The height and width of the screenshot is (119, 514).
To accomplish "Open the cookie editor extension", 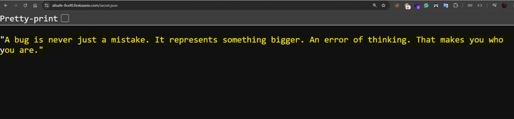I will pos(397,5).
